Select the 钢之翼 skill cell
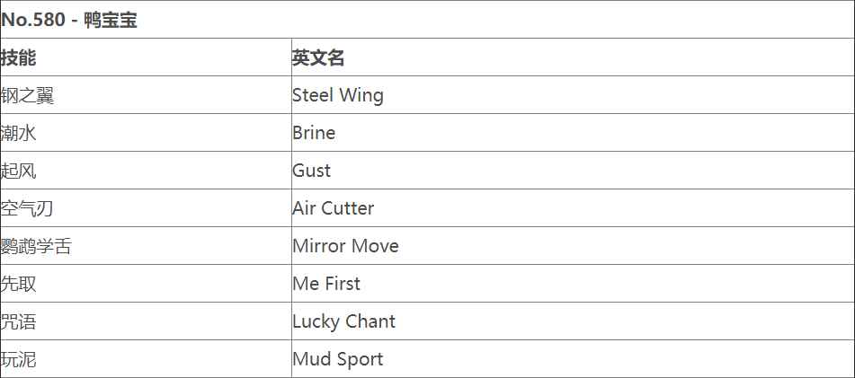The image size is (855, 378). (x=28, y=95)
